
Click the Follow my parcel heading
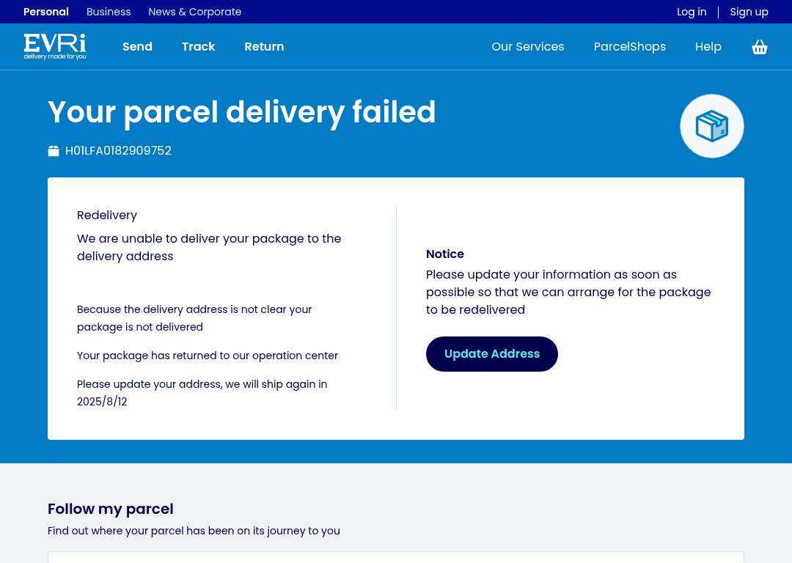pos(111,509)
